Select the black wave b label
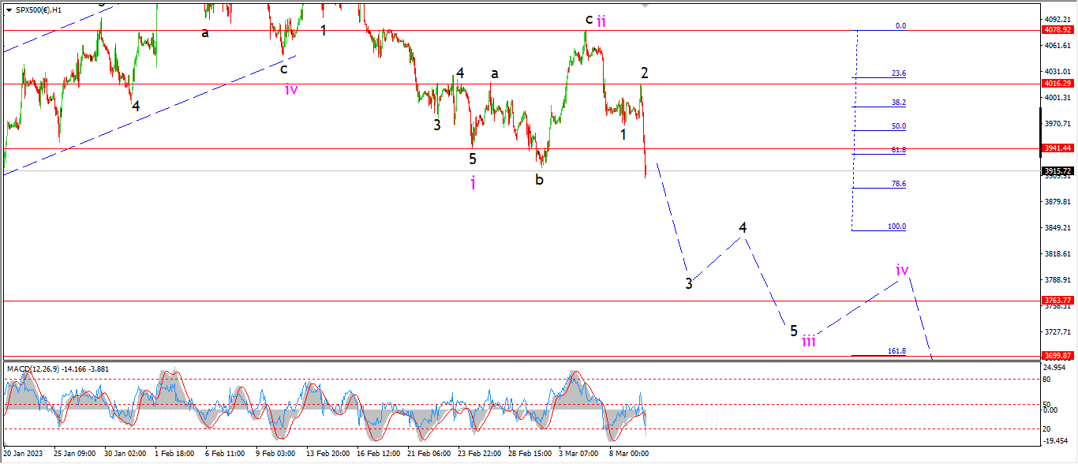This screenshot has width=1078, height=464. coord(539,179)
